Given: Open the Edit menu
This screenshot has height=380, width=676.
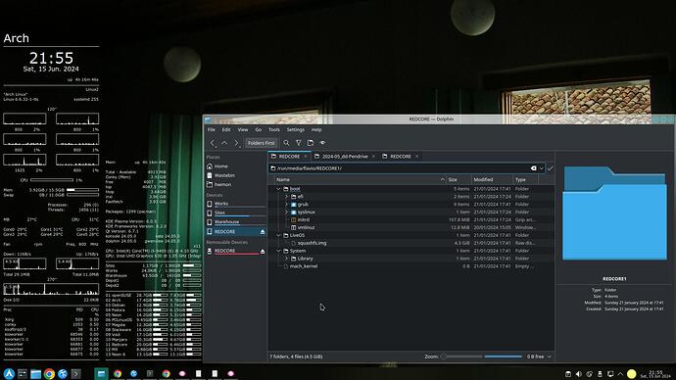Looking at the screenshot, I should tap(226, 129).
